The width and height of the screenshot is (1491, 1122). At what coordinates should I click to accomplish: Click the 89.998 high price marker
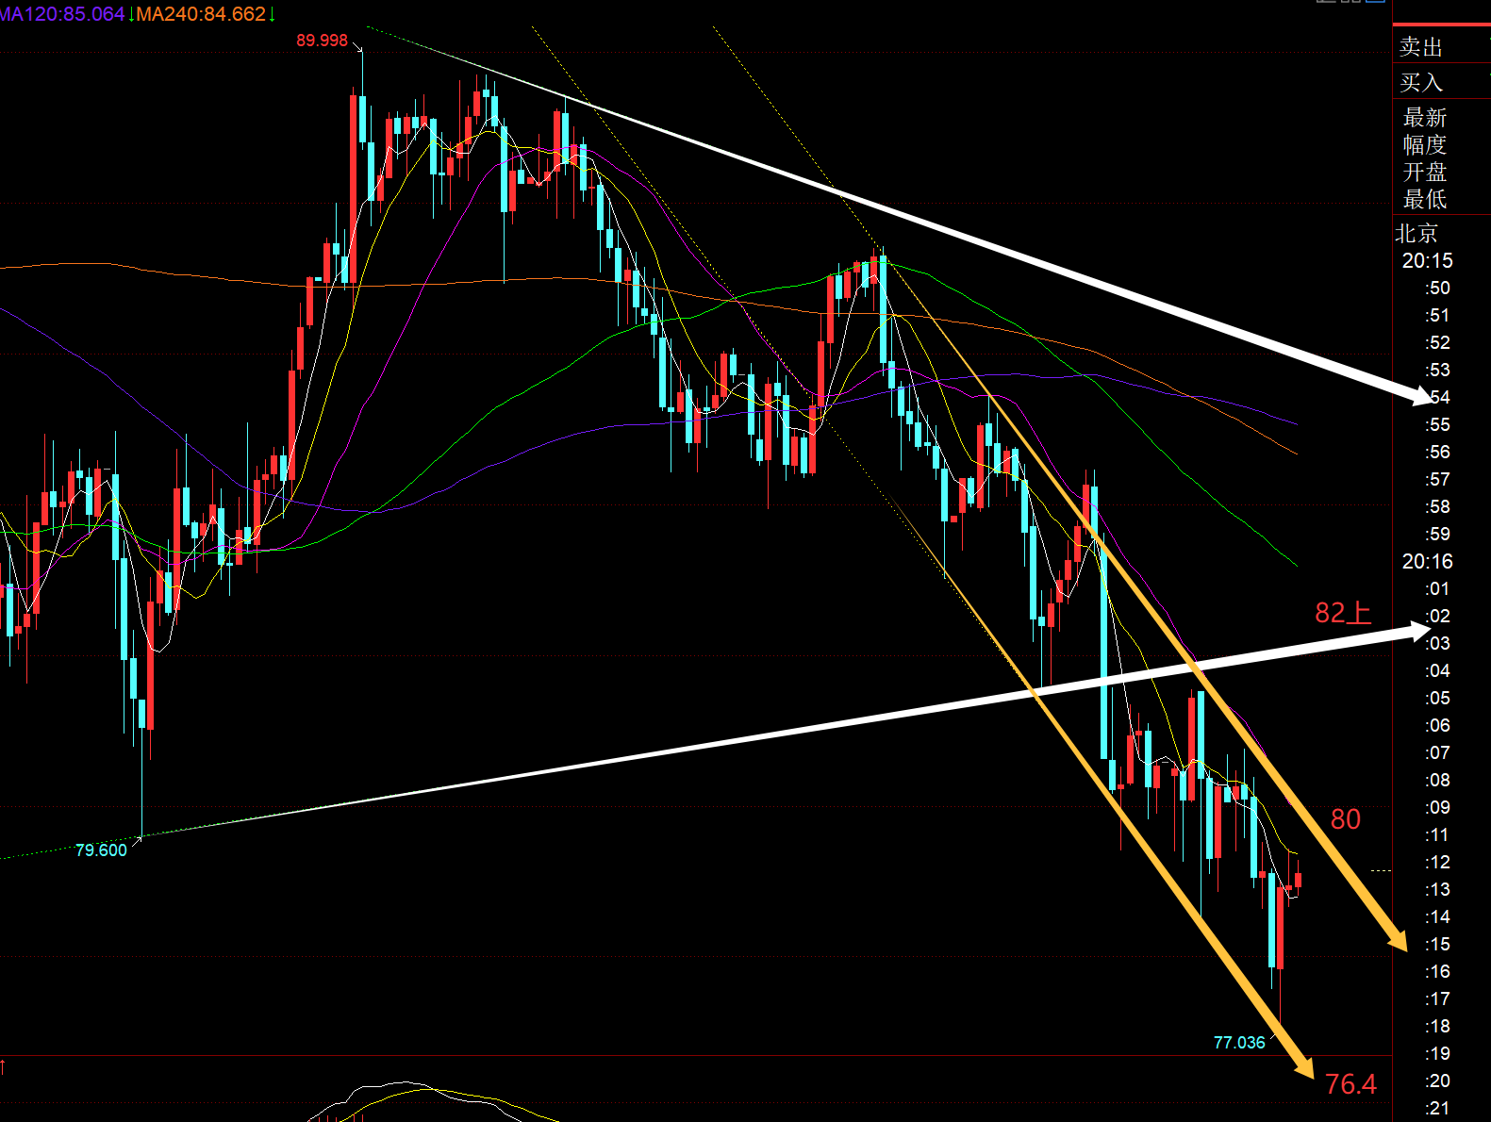click(322, 41)
